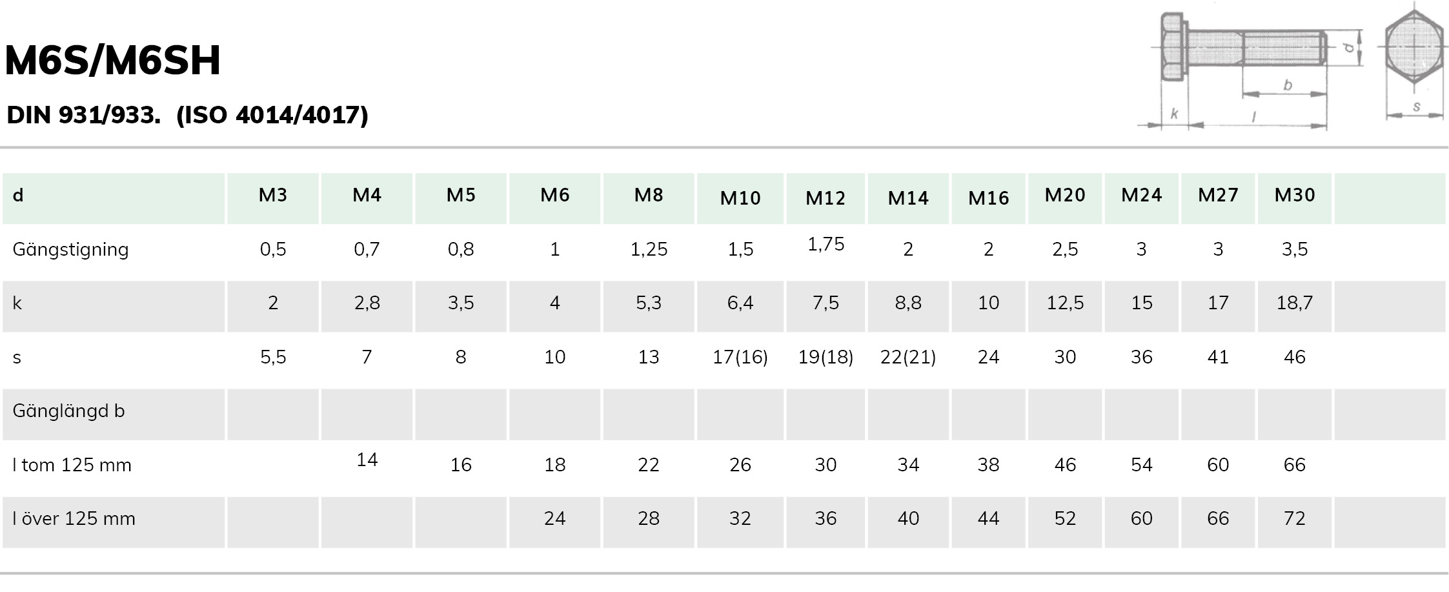The height and width of the screenshot is (592, 1449).
Task: Select the Gänglängd b row label
Action: coord(68,411)
